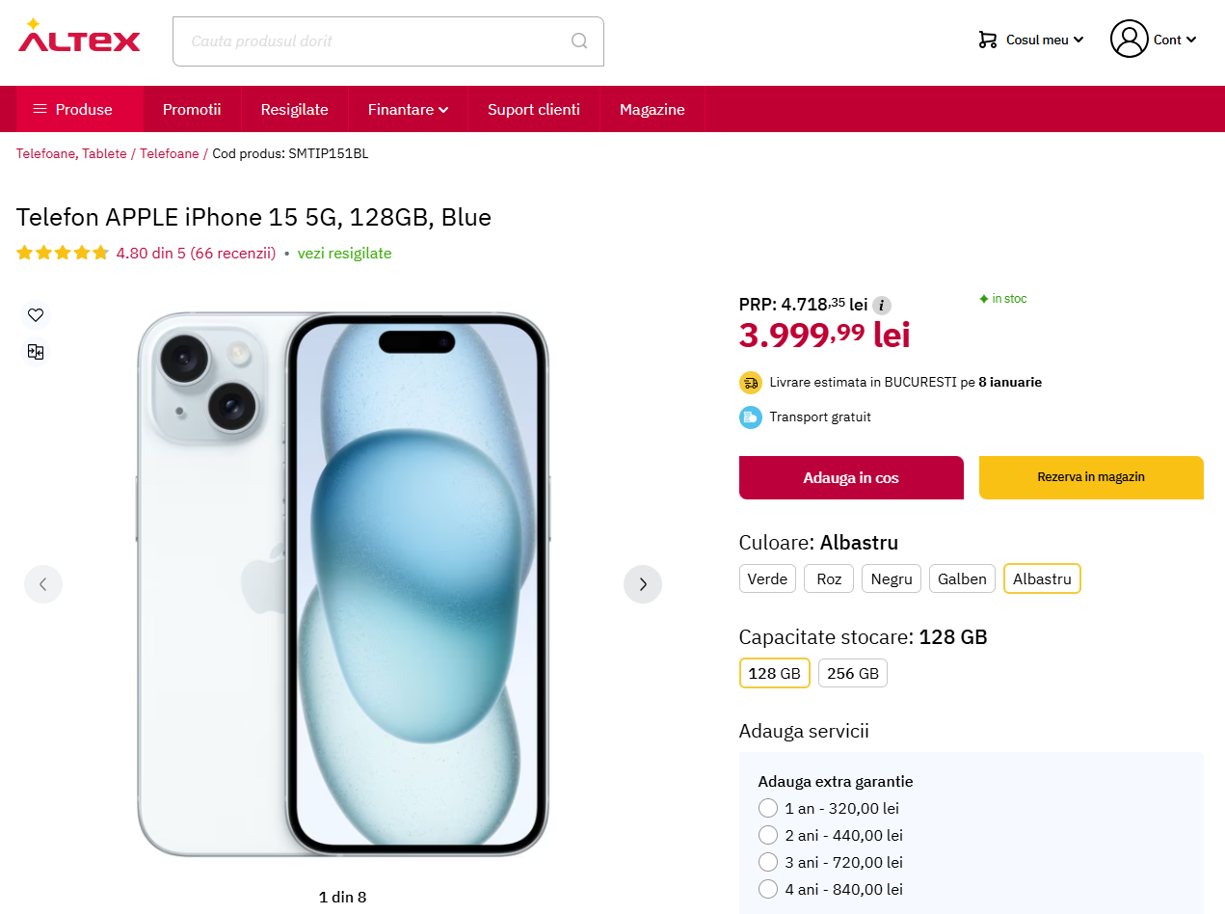Click the user account avatar icon
This screenshot has width=1225, height=914.
point(1129,40)
